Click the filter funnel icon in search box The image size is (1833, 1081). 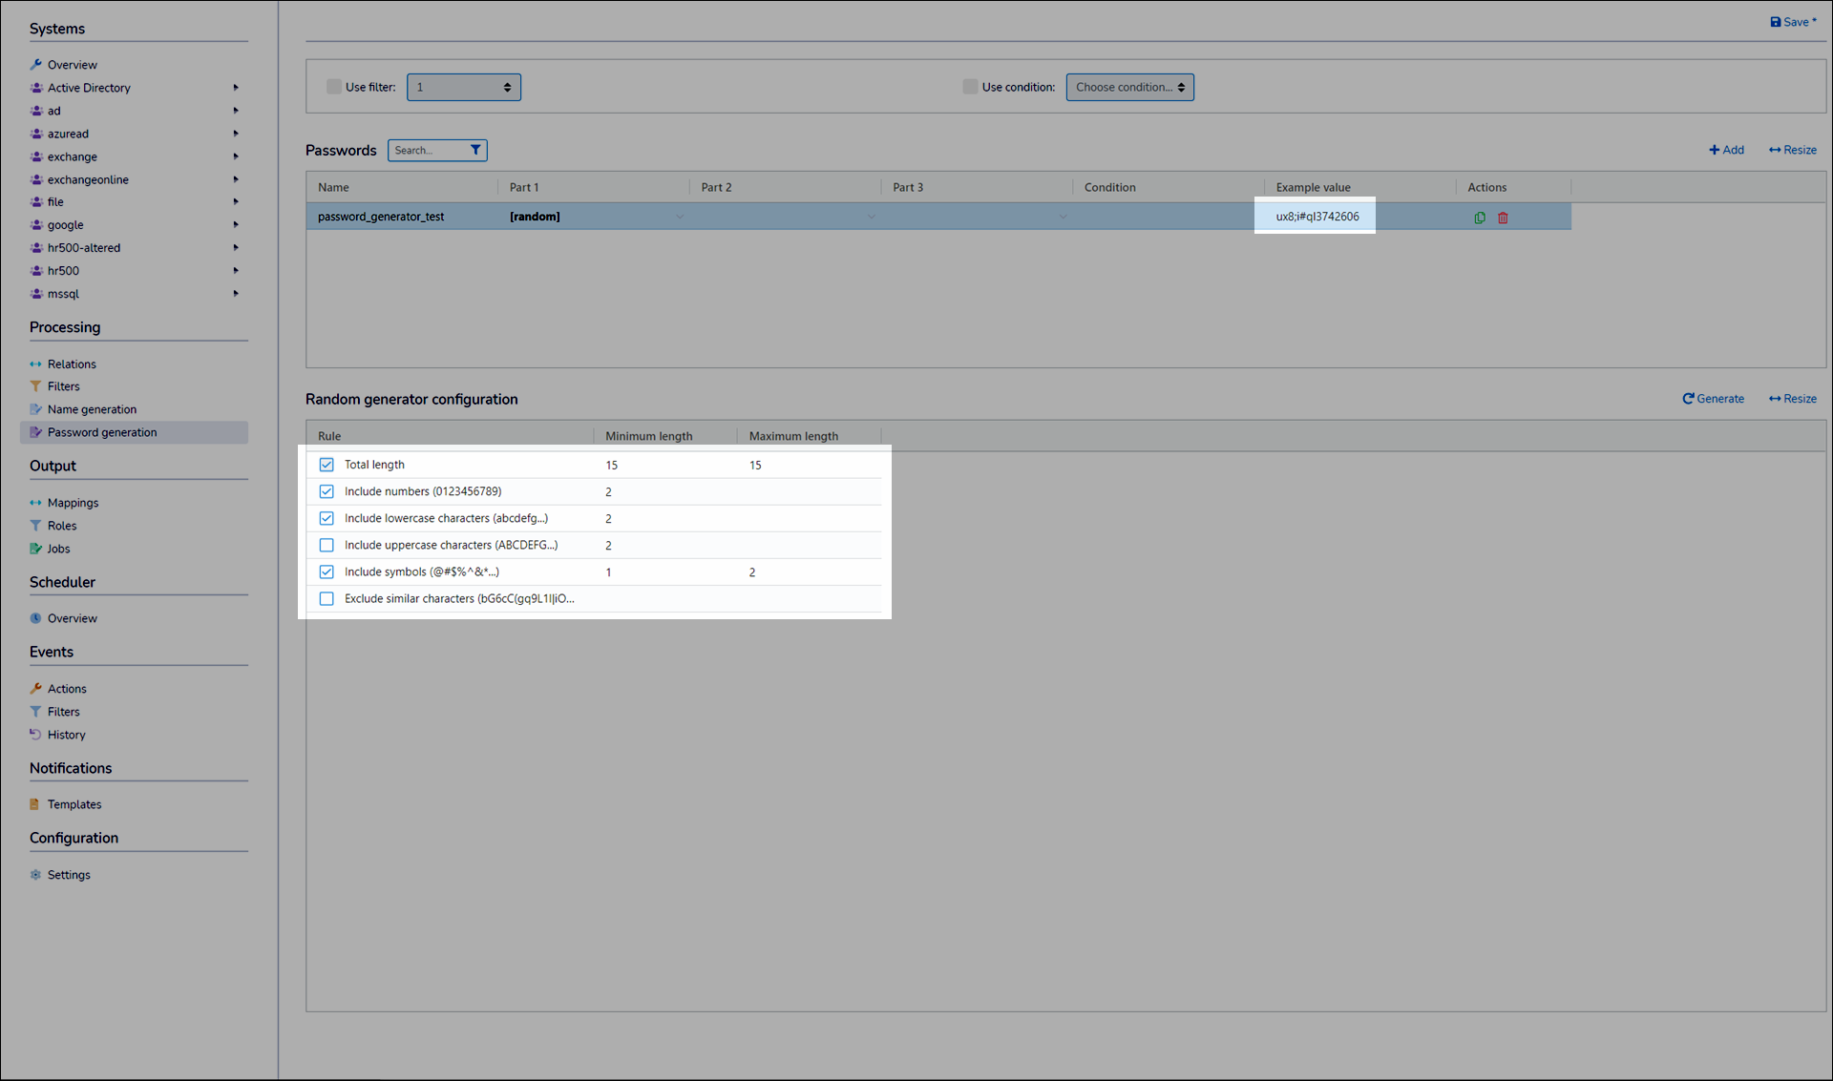475,150
